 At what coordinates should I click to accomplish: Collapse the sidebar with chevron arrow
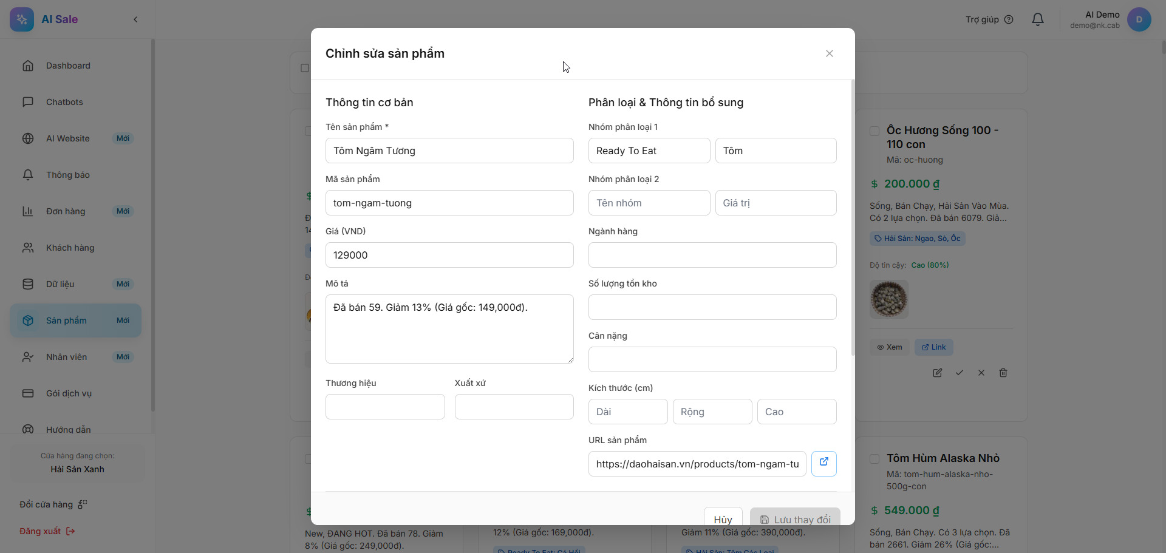point(135,19)
